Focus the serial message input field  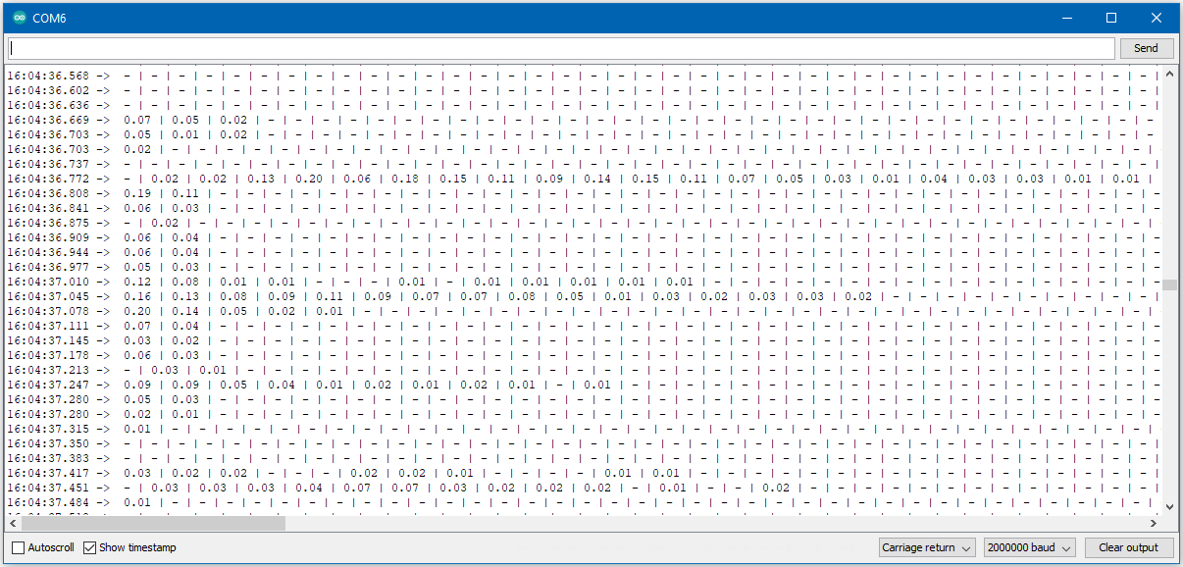[x=561, y=48]
